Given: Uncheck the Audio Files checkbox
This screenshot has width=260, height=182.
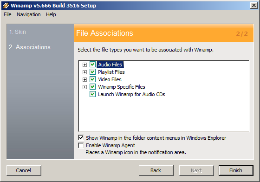Looking at the screenshot, I should [x=92, y=65].
